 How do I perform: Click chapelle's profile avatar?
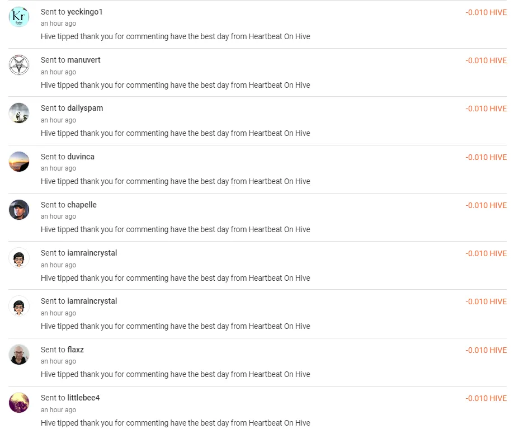[x=19, y=210]
